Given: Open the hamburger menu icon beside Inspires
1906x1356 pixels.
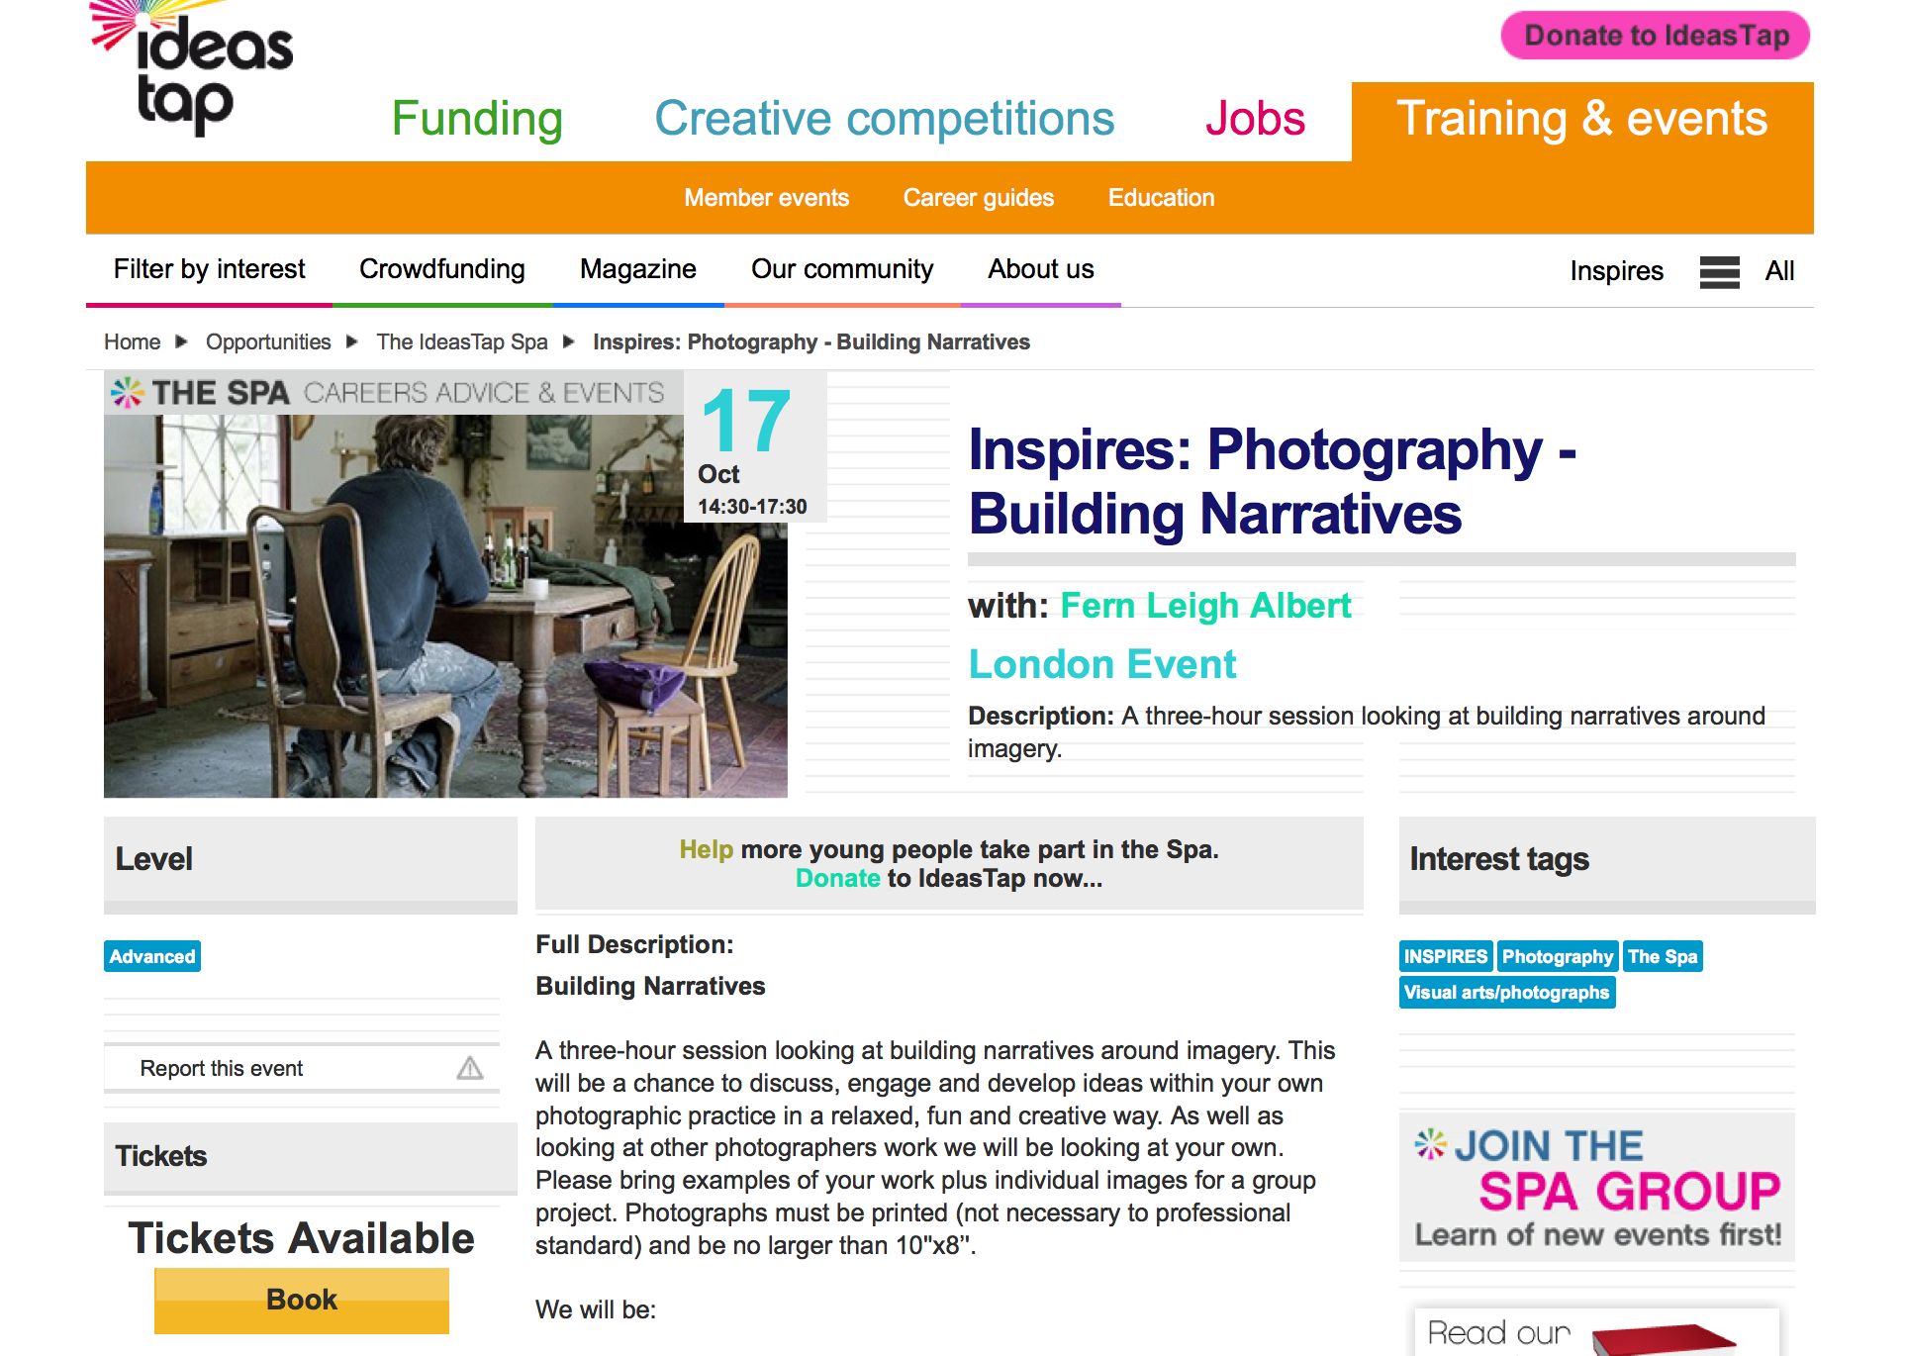Looking at the screenshot, I should [1719, 271].
